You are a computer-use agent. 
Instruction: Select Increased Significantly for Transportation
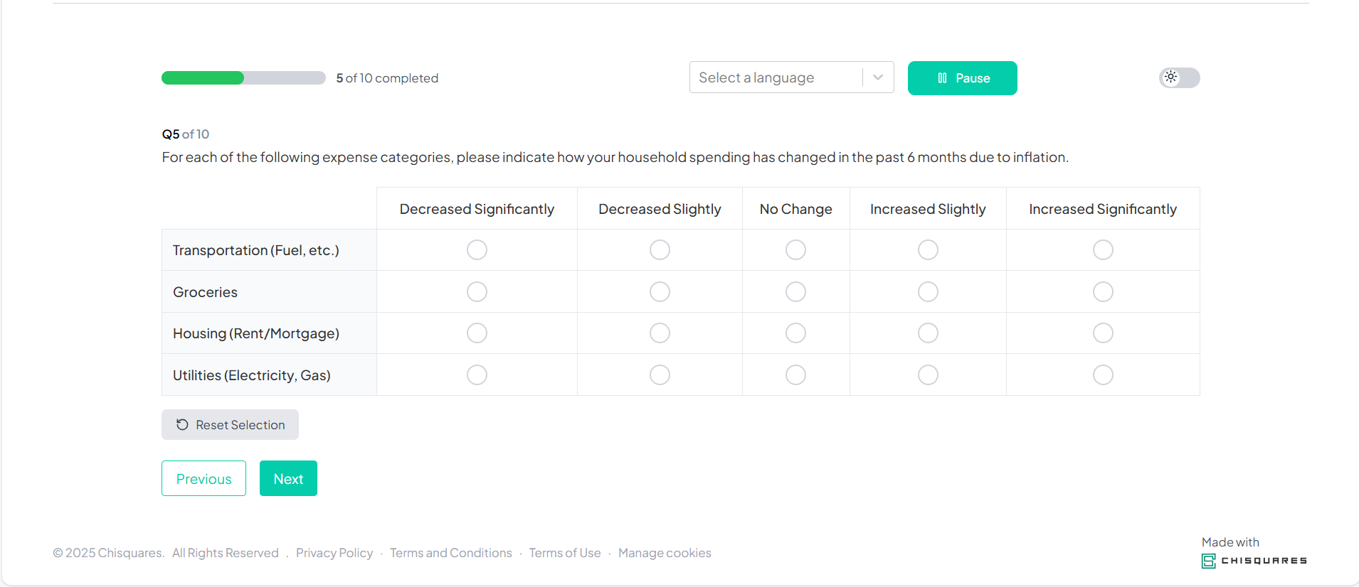tap(1102, 250)
